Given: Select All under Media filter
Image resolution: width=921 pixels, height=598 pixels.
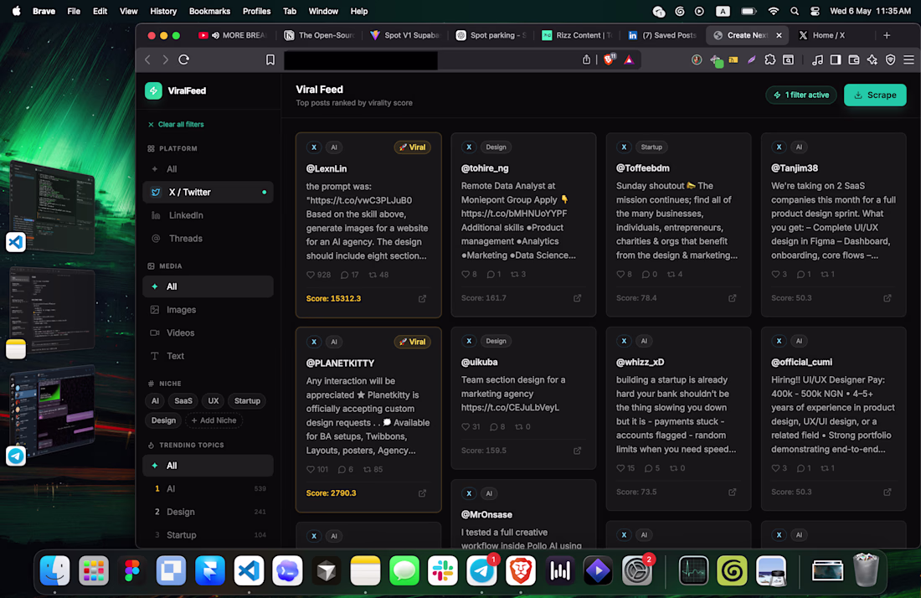Looking at the screenshot, I should [208, 286].
